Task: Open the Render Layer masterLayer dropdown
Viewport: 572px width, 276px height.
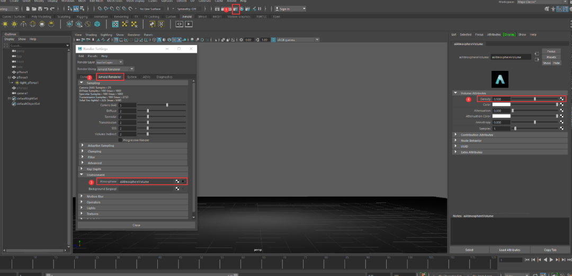Action: [110, 62]
